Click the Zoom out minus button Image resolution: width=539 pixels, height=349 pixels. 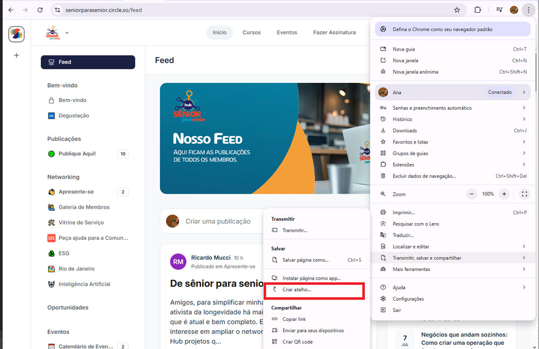[472, 194]
